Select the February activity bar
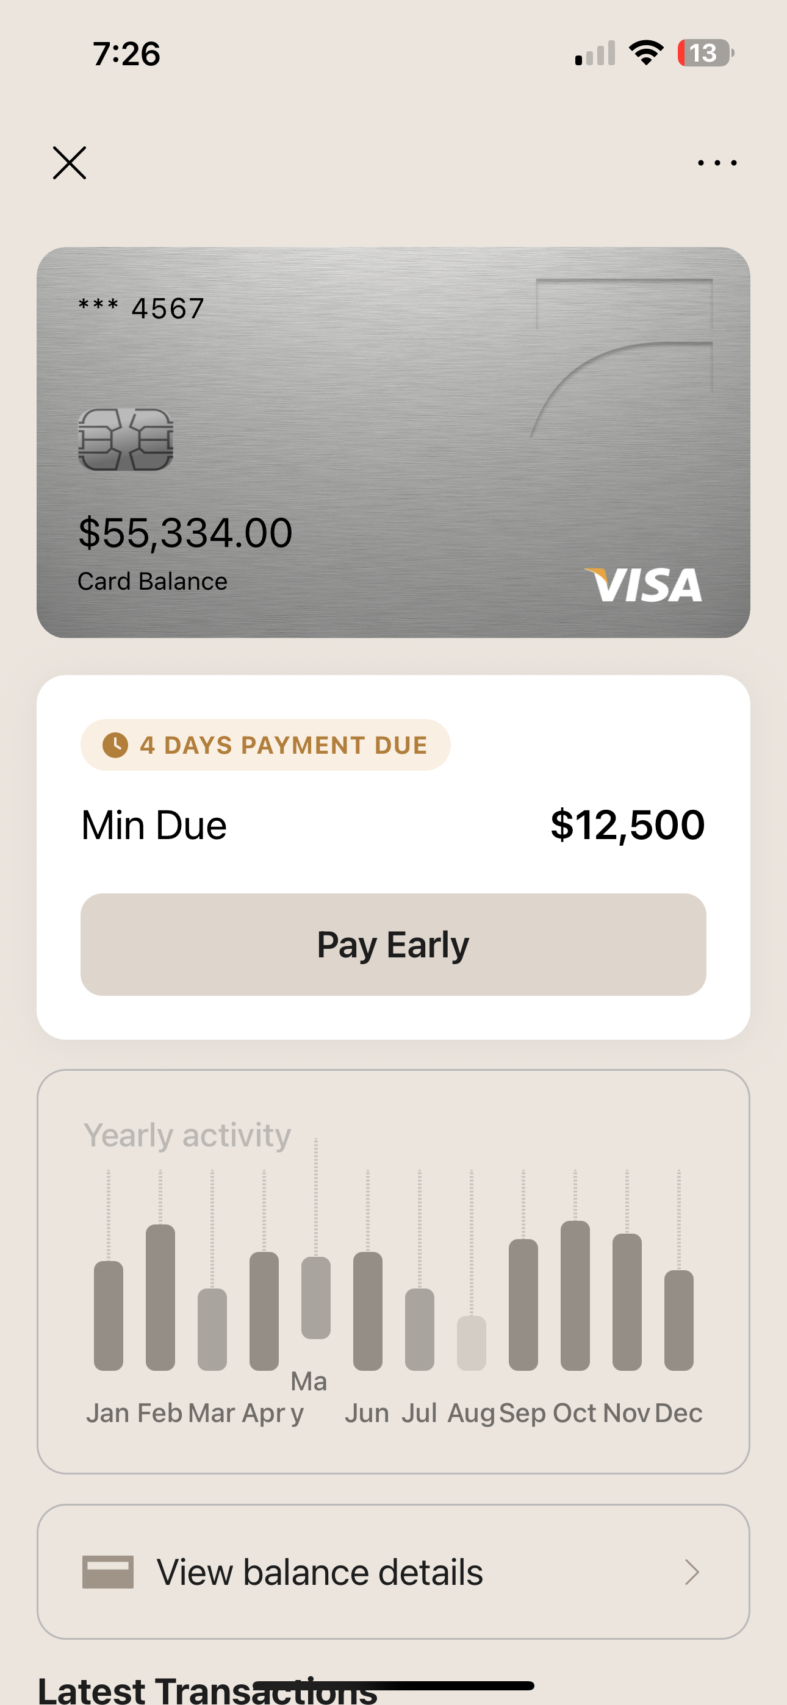787x1705 pixels. [160, 1296]
